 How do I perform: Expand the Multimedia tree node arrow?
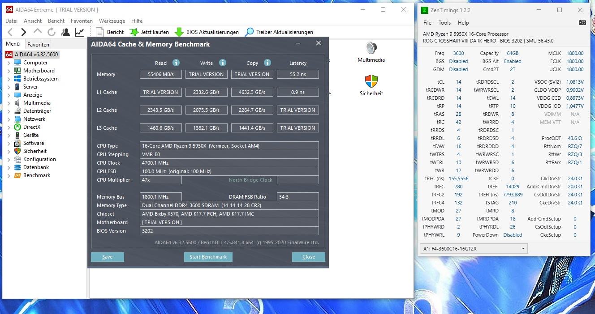9,103
